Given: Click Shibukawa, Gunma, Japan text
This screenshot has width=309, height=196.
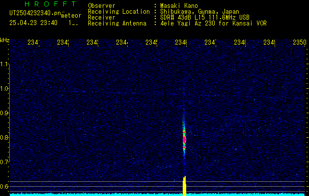Looking at the screenshot, I should click(x=199, y=12).
